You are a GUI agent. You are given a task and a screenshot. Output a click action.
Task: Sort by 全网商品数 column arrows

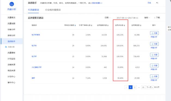click(141, 25)
